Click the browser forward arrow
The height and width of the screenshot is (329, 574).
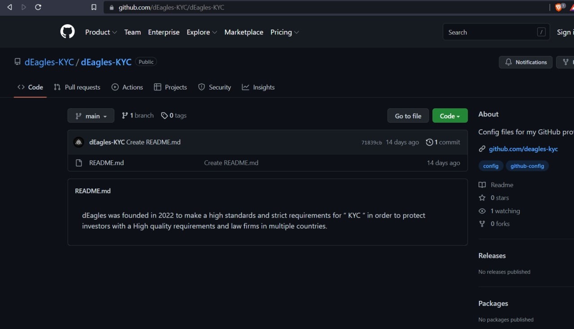24,7
